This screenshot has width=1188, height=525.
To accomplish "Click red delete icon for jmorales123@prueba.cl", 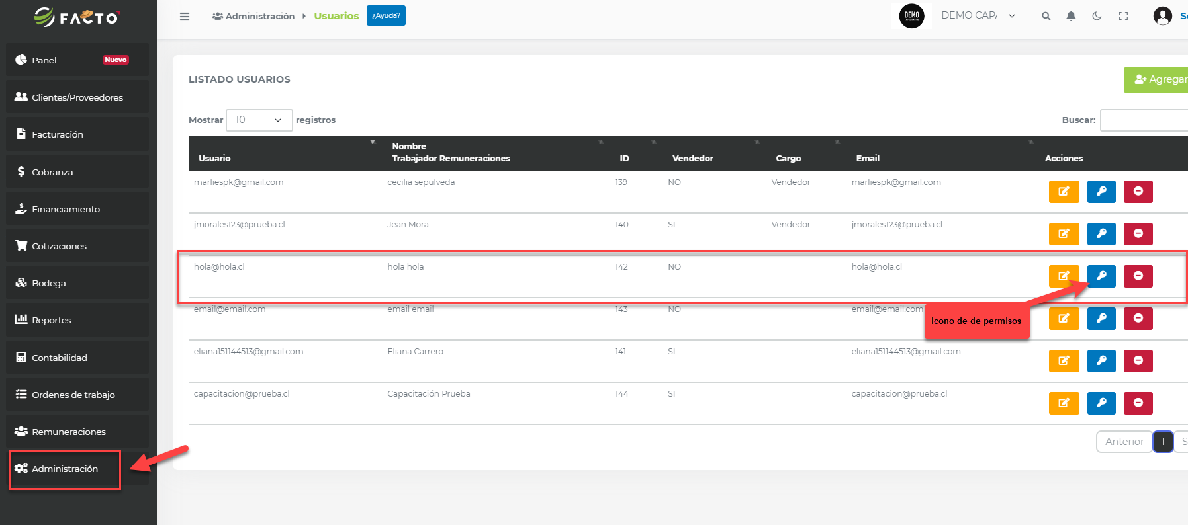I will (1138, 234).
